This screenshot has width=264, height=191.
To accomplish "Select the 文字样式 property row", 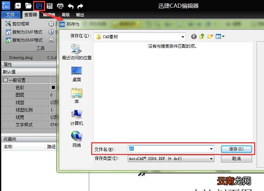I will coord(29,125).
